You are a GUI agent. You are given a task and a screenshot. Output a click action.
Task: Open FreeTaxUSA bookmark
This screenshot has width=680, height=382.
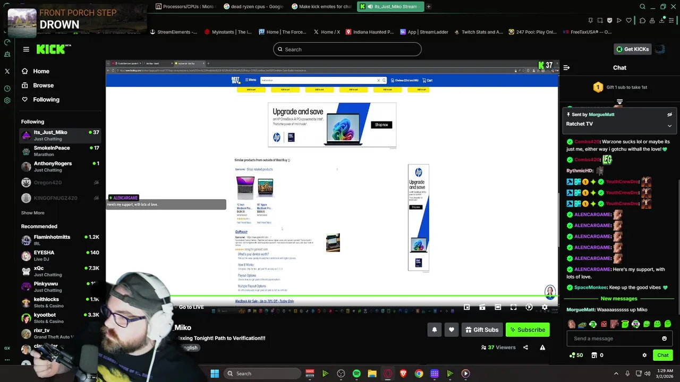pos(586,32)
